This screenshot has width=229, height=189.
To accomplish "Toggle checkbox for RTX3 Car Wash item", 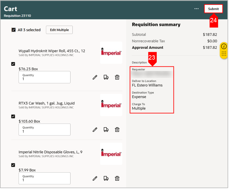I will click(13, 117).
